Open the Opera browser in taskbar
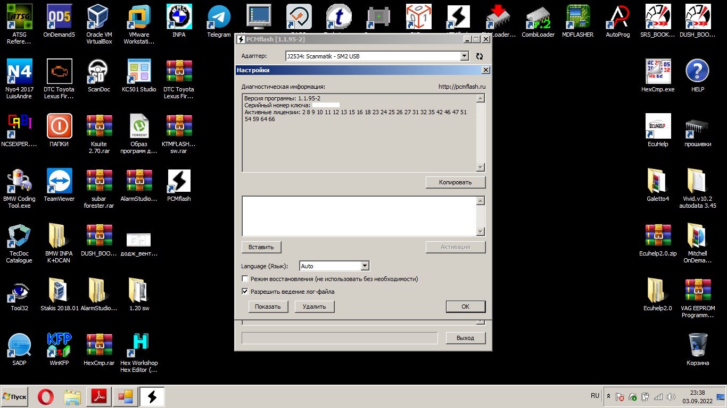This screenshot has height=408, width=727. tap(46, 396)
